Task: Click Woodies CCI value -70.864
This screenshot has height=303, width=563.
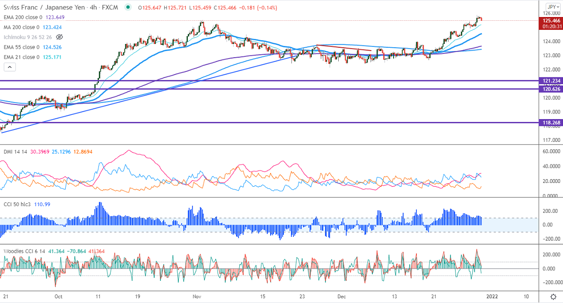Action: (x=77, y=251)
